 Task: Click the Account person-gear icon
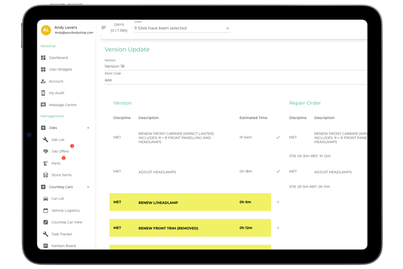pyautogui.click(x=43, y=81)
